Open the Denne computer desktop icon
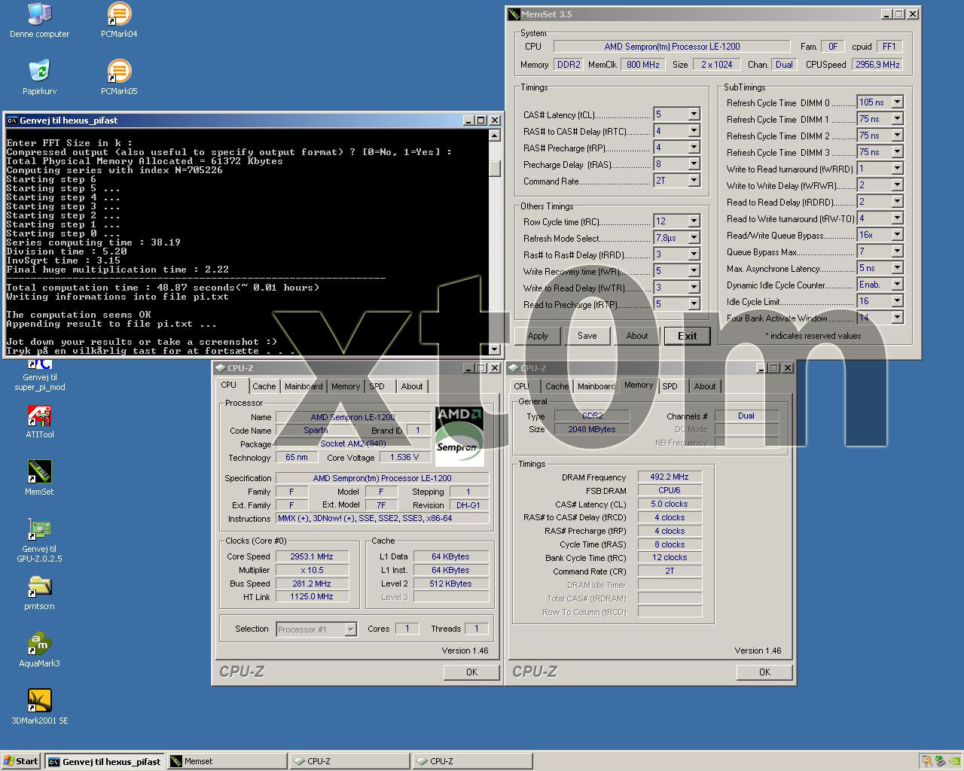Image resolution: width=964 pixels, height=771 pixels. (39, 20)
